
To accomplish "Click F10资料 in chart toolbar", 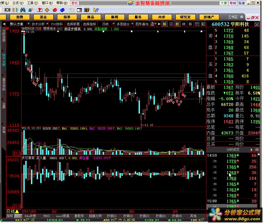I will tap(57, 24).
